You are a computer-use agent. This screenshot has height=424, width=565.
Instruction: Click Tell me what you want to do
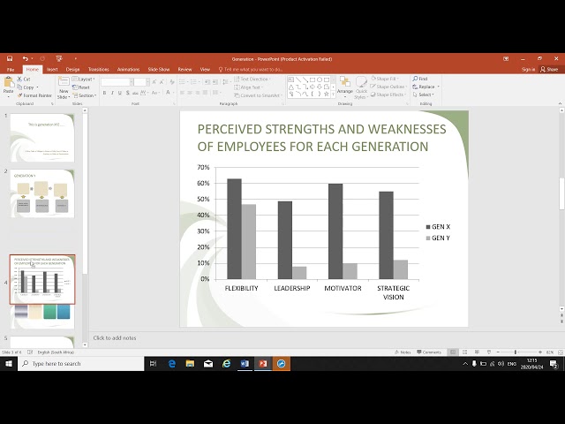point(251,69)
